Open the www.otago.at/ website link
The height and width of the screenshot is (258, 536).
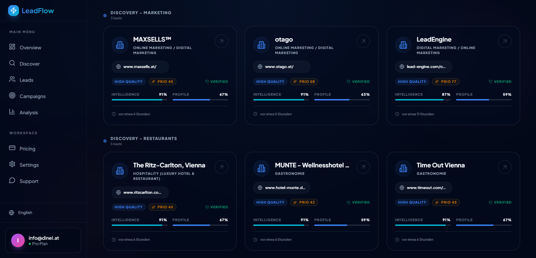point(279,67)
